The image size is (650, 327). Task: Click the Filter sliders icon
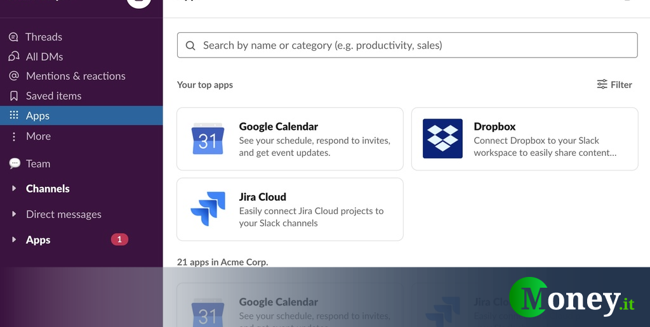(x=602, y=84)
